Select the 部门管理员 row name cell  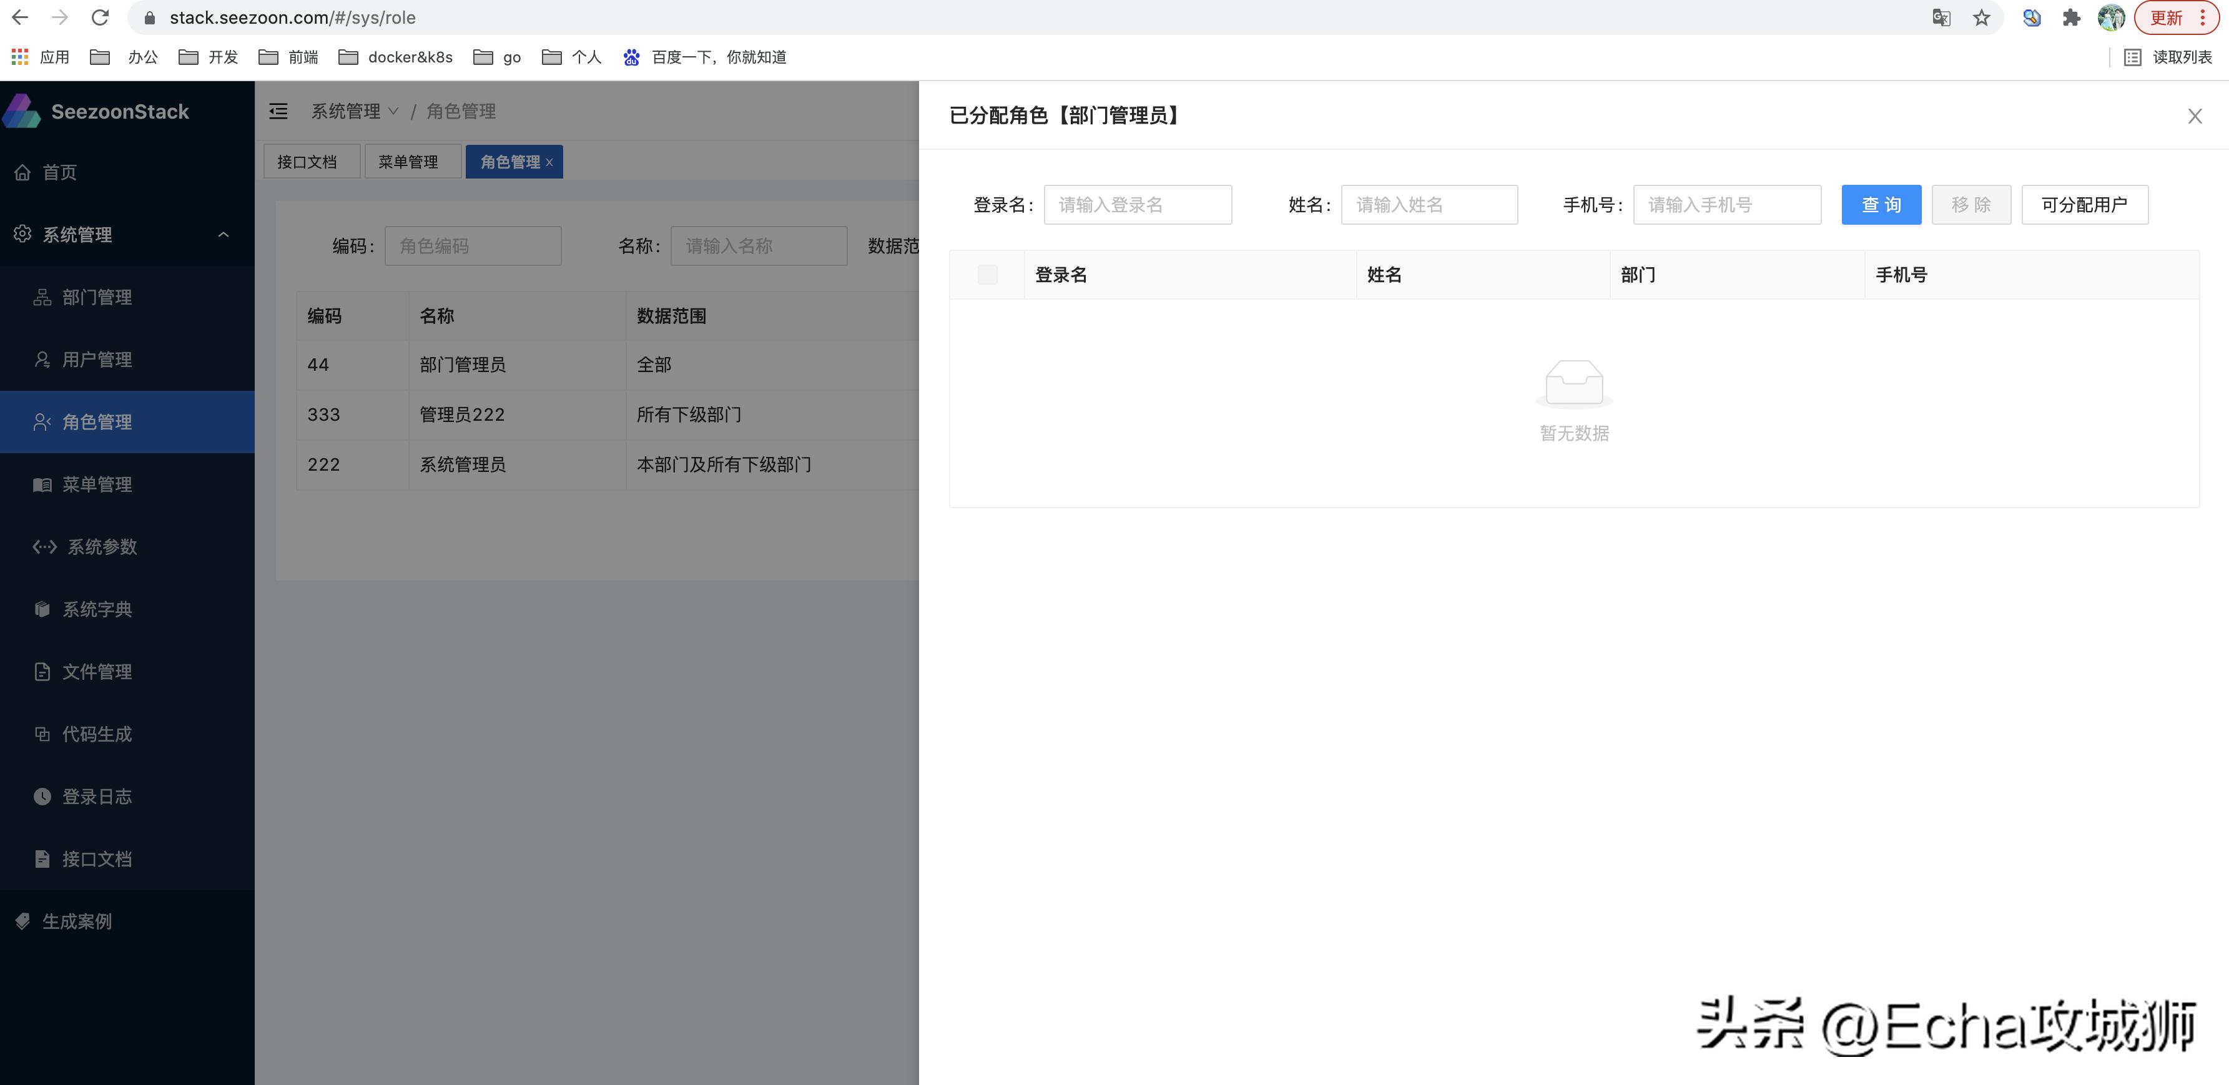pyautogui.click(x=516, y=364)
